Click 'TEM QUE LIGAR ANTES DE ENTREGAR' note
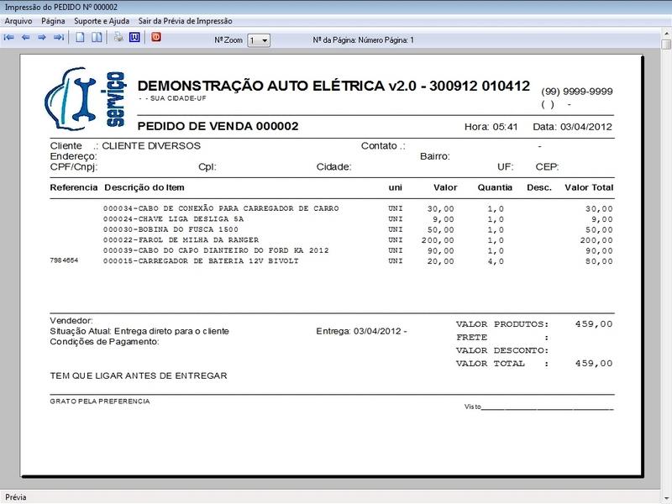The width and height of the screenshot is (672, 504). (x=139, y=375)
